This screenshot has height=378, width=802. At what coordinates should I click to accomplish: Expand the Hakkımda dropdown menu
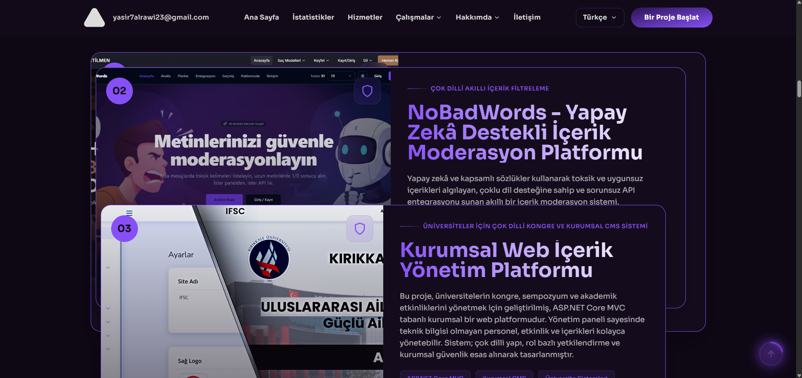tap(477, 18)
